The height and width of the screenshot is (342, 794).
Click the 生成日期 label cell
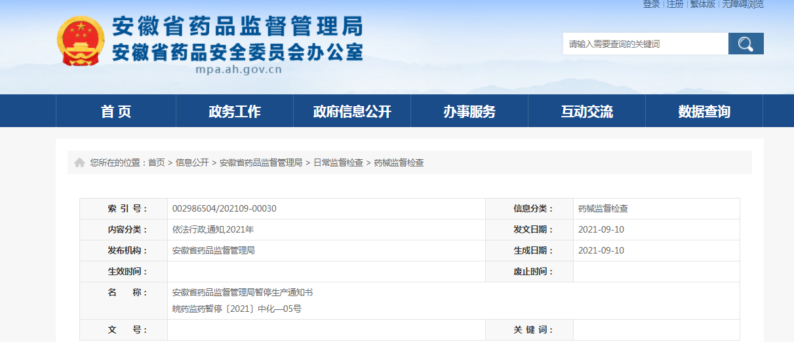pyautogui.click(x=530, y=251)
